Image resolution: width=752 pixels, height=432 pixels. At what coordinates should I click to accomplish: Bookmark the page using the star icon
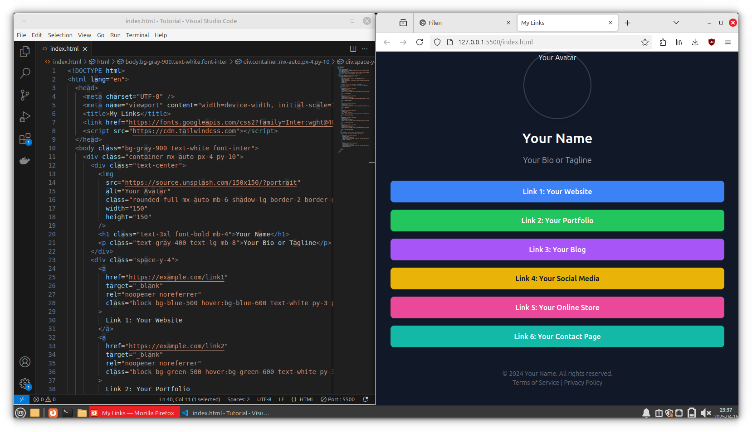(645, 42)
